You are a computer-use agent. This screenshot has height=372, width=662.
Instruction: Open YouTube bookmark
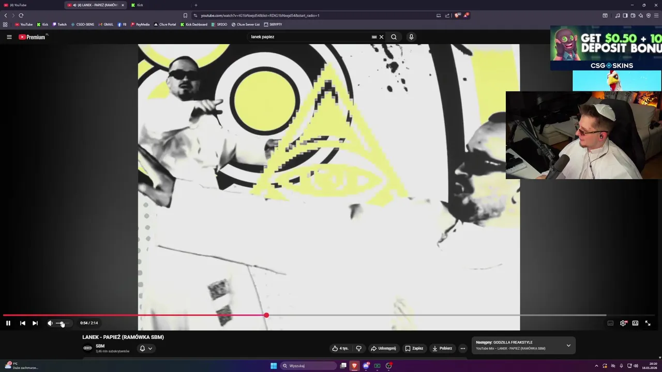coord(24,24)
